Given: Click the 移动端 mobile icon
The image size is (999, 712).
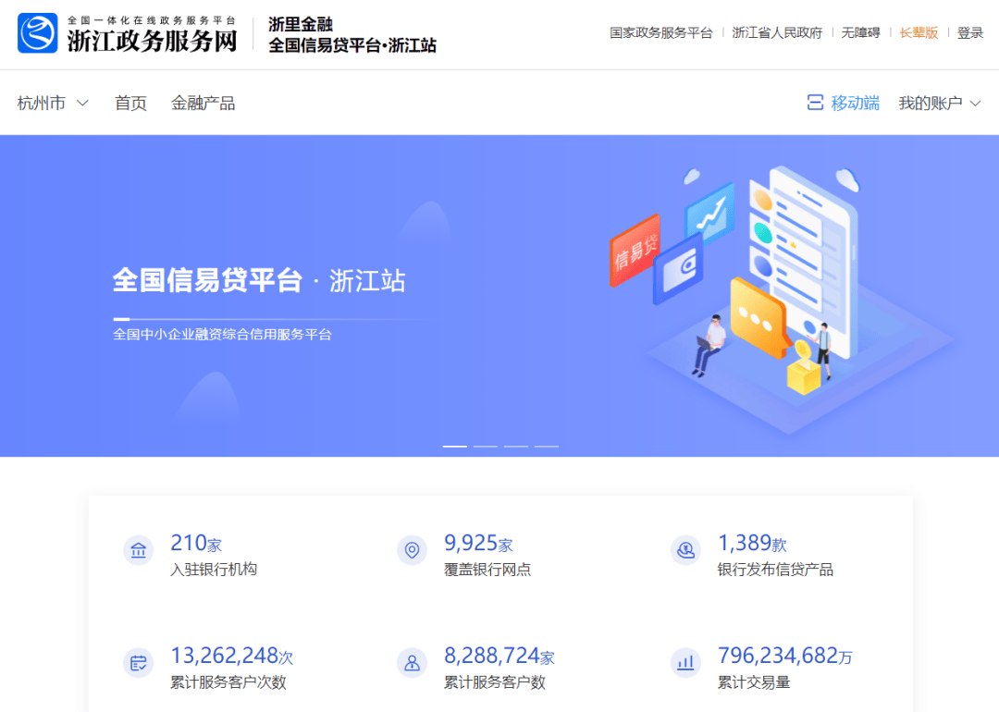Looking at the screenshot, I should pos(815,103).
